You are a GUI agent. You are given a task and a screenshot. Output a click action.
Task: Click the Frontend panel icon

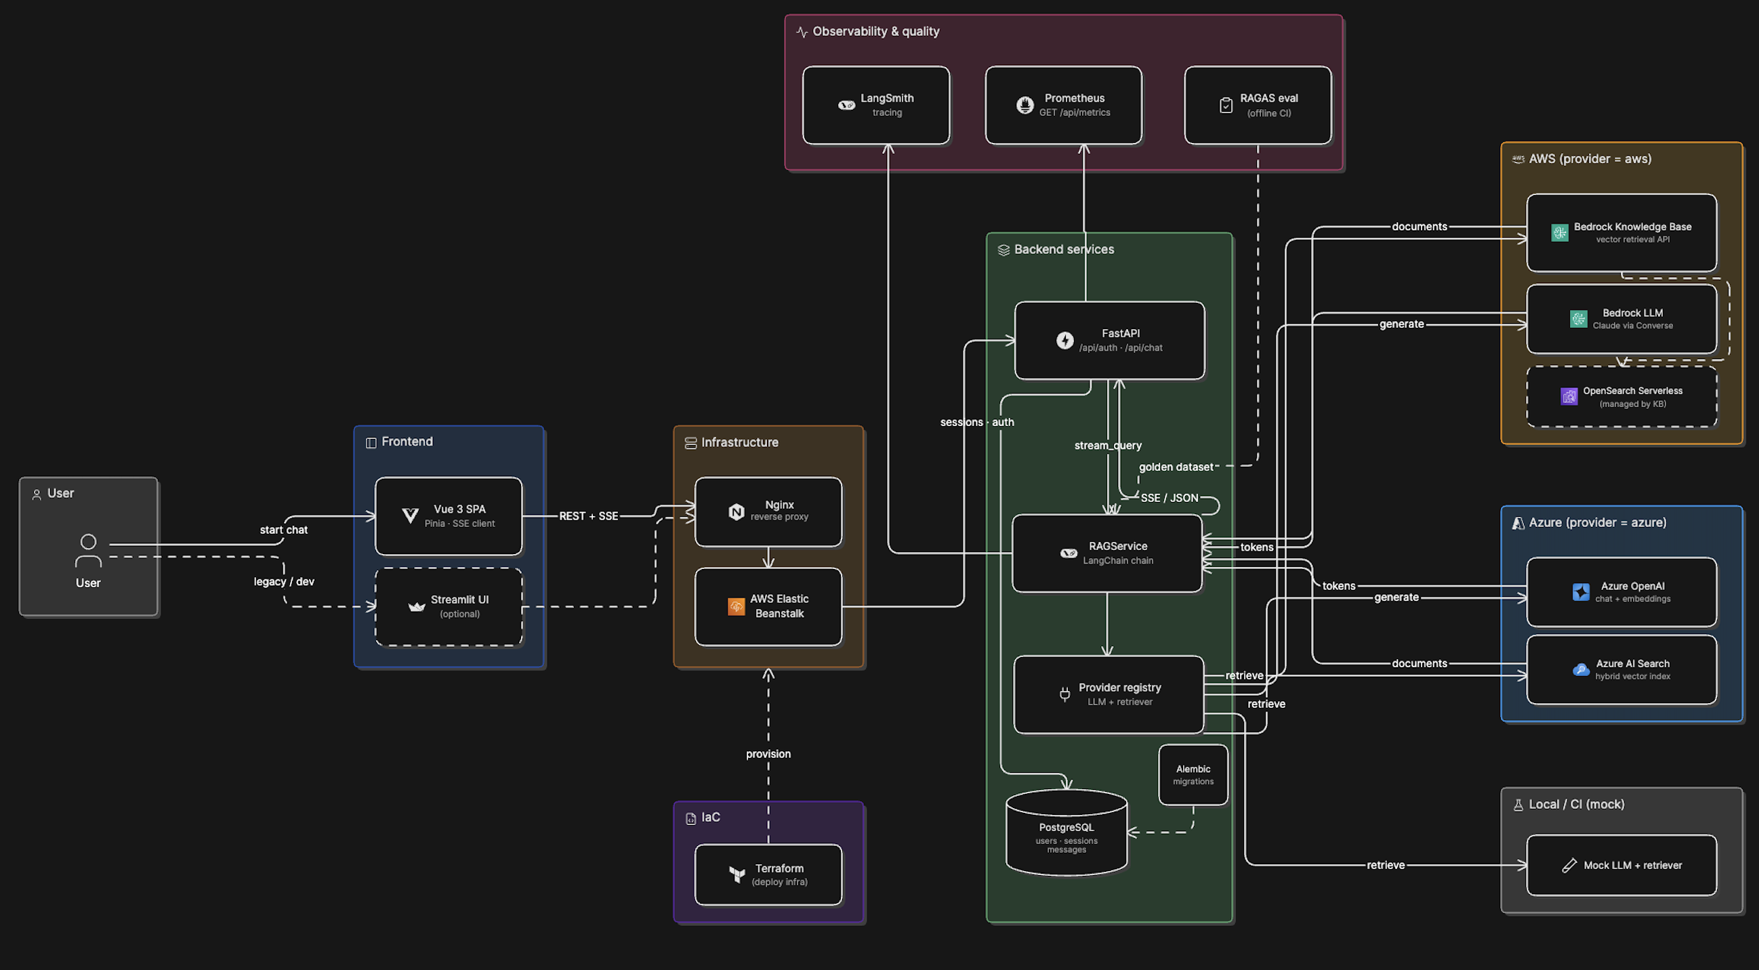click(x=371, y=443)
